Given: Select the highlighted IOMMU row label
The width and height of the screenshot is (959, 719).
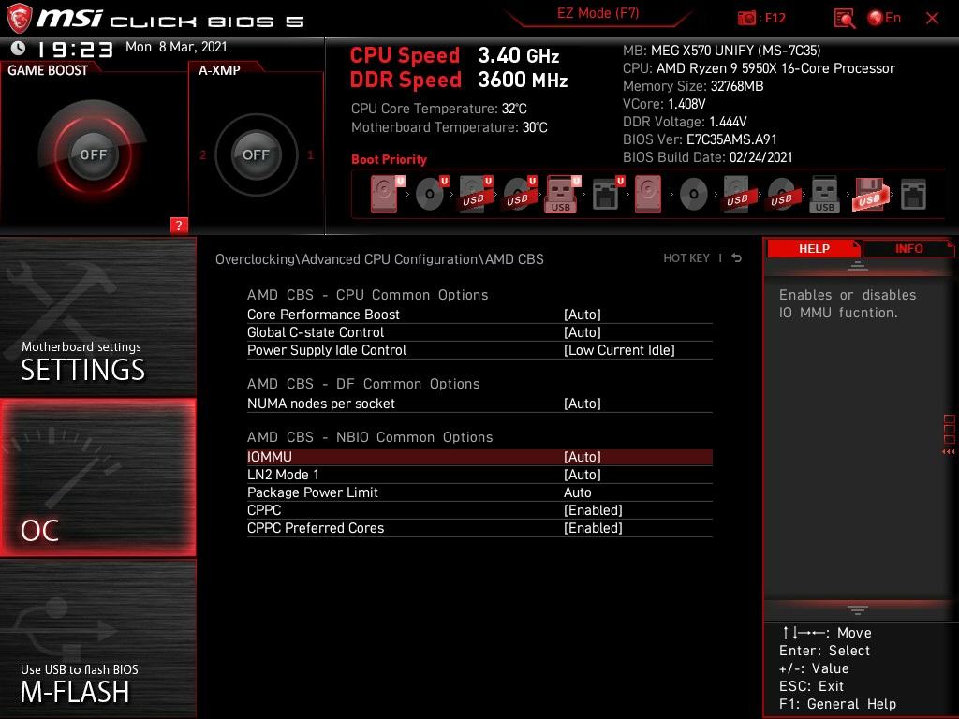Looking at the screenshot, I should point(270,457).
